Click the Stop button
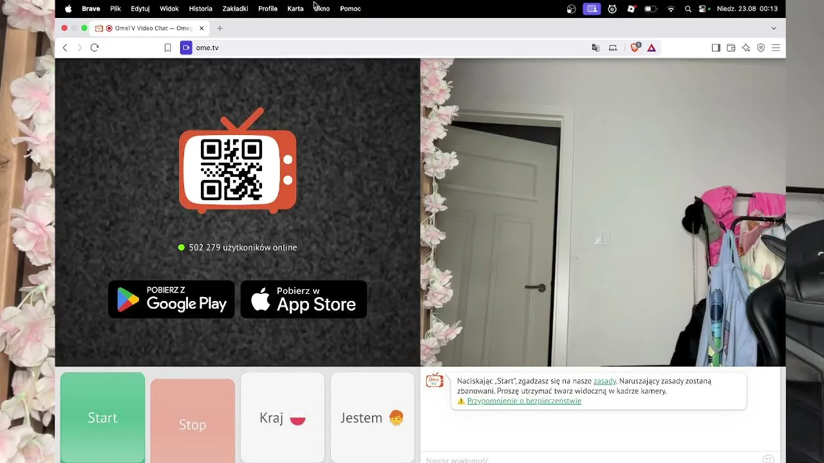The height and width of the screenshot is (463, 824). click(192, 421)
